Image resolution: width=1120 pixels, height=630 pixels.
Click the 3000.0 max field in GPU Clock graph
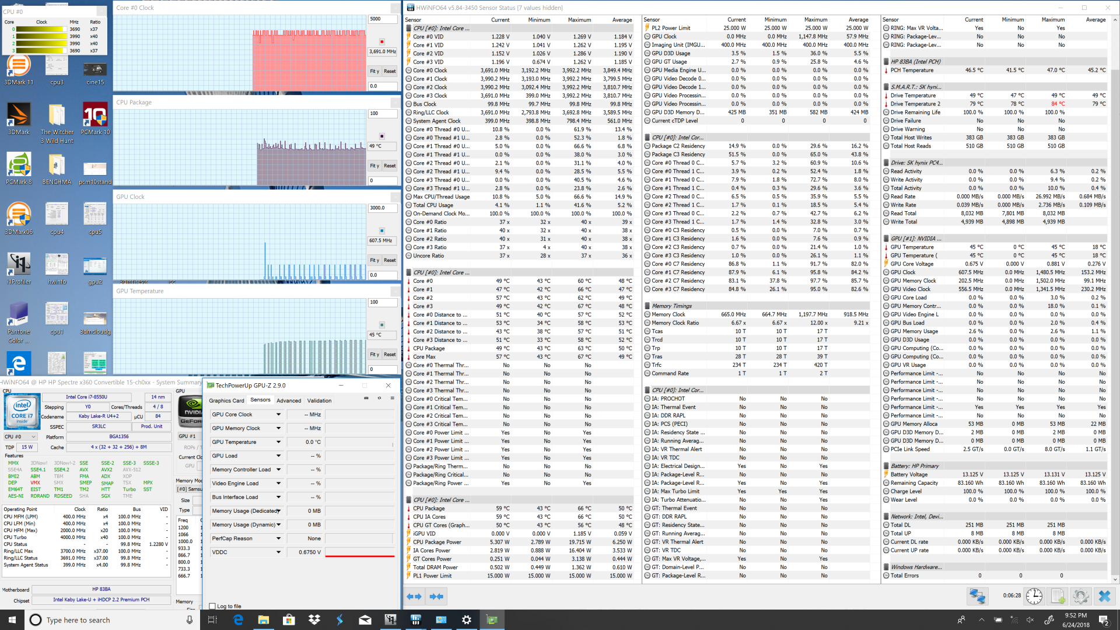point(383,208)
